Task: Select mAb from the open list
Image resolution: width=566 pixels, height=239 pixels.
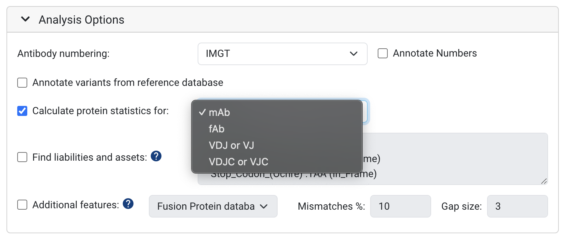Action: [219, 112]
